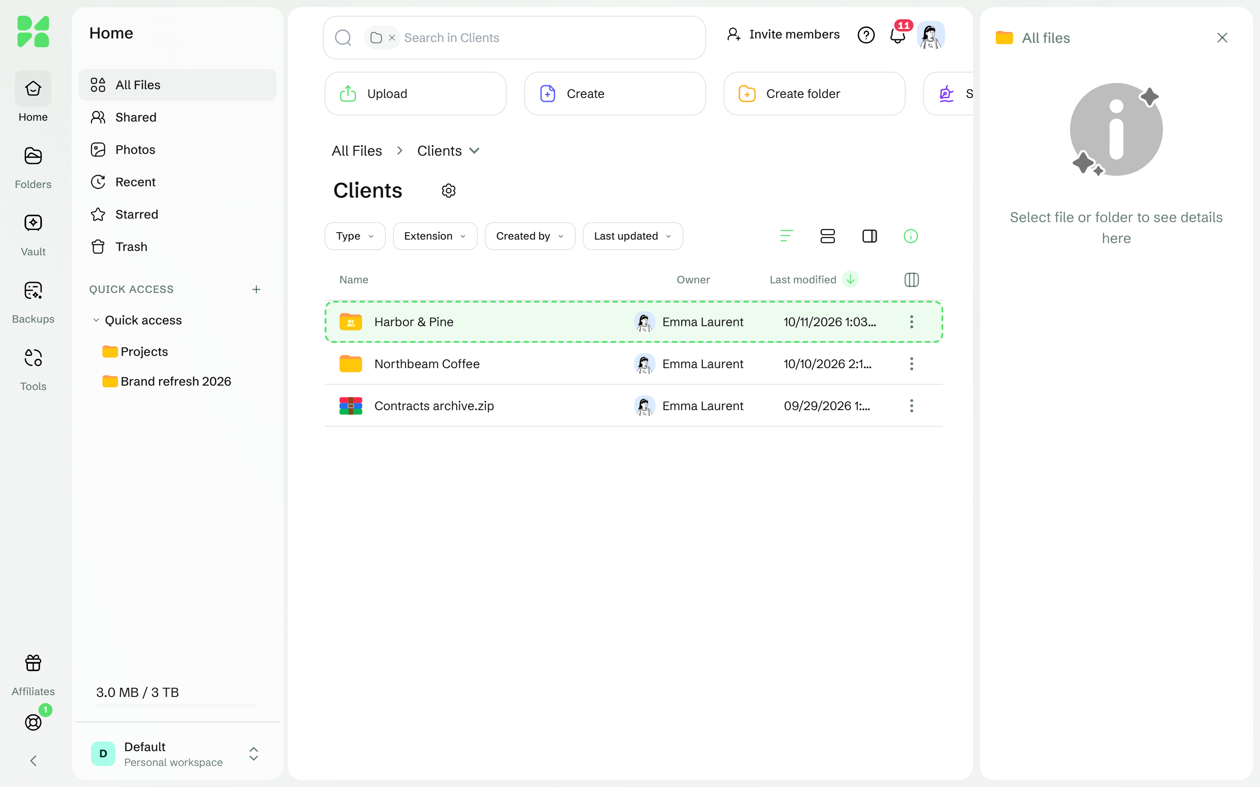The height and width of the screenshot is (787, 1260).
Task: Open the support lifebuoy icon
Action: coord(33,722)
